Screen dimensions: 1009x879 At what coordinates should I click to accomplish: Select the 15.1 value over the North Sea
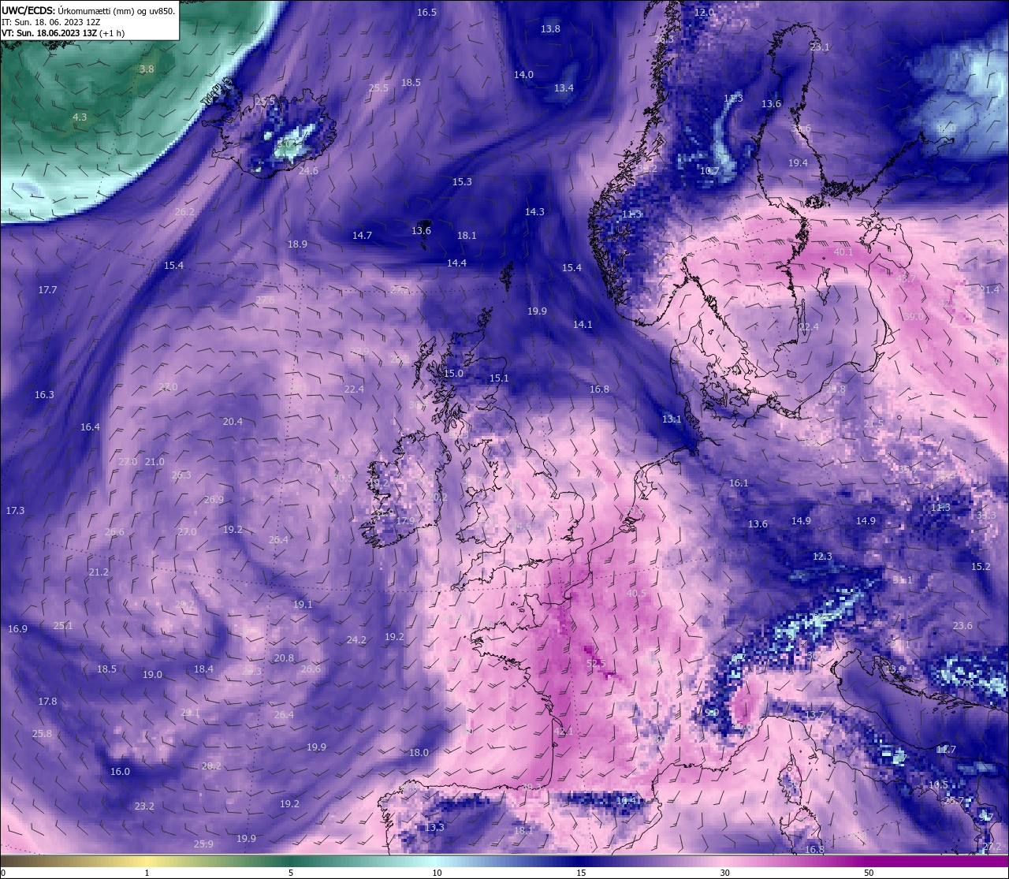click(x=499, y=378)
